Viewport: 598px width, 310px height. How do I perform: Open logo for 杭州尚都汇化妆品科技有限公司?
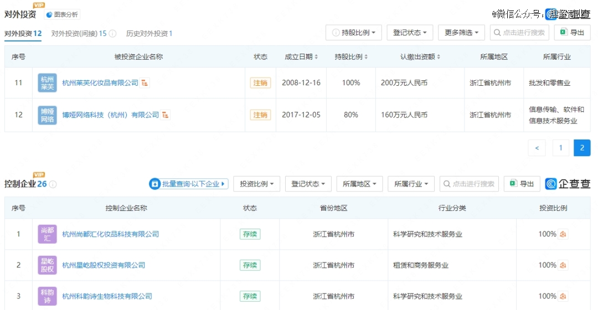click(x=47, y=234)
